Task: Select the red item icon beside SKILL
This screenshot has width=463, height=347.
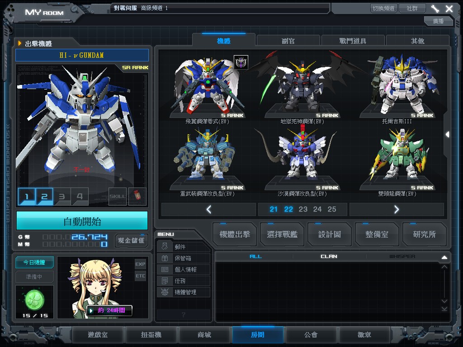Action: pyautogui.click(x=138, y=196)
